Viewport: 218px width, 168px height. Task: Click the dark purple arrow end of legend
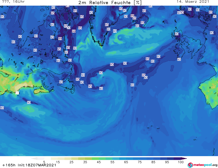click(x=184, y=159)
